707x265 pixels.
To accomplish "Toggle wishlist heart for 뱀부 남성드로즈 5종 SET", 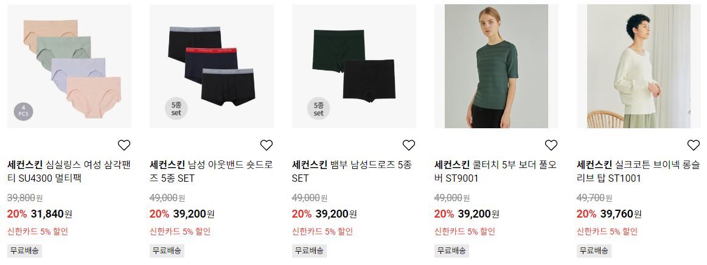I will [408, 145].
